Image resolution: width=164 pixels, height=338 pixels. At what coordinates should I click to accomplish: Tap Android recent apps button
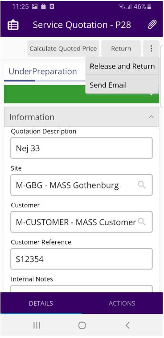[37, 325]
